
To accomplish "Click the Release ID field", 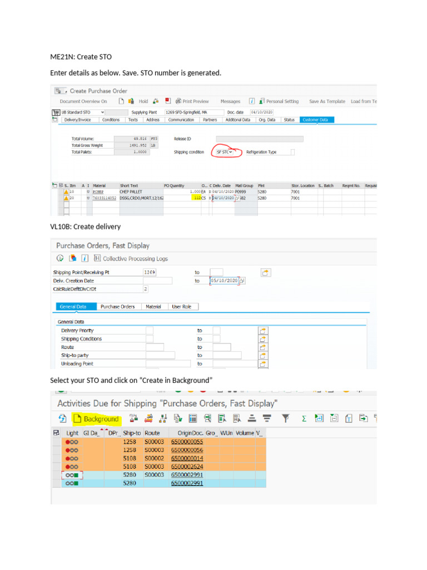I will 260,139.
